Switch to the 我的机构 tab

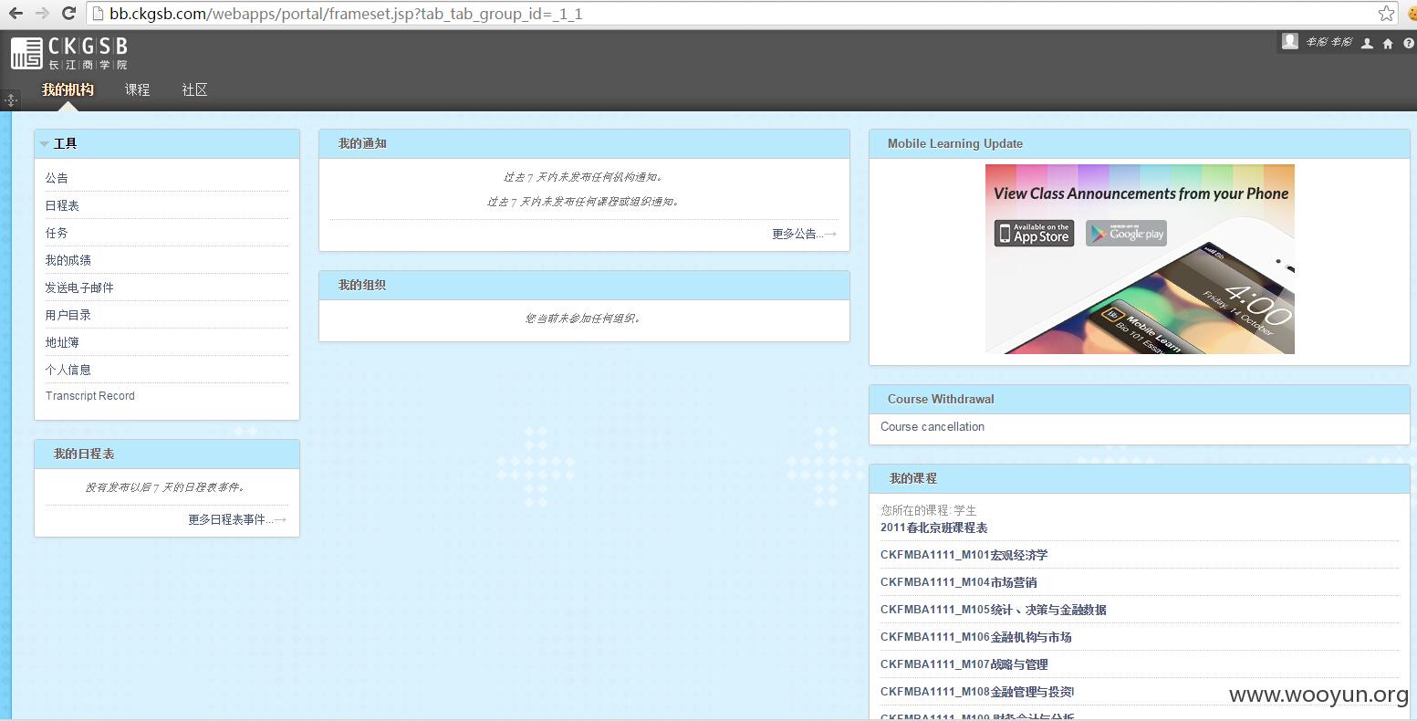point(68,89)
